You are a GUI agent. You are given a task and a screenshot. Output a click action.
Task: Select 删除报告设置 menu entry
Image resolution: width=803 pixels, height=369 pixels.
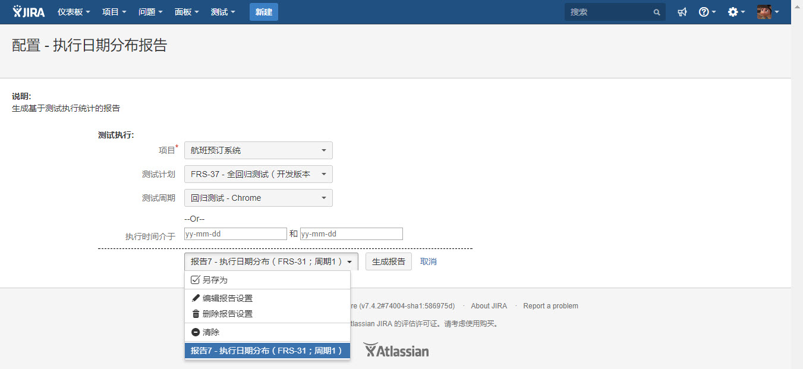tap(267, 314)
